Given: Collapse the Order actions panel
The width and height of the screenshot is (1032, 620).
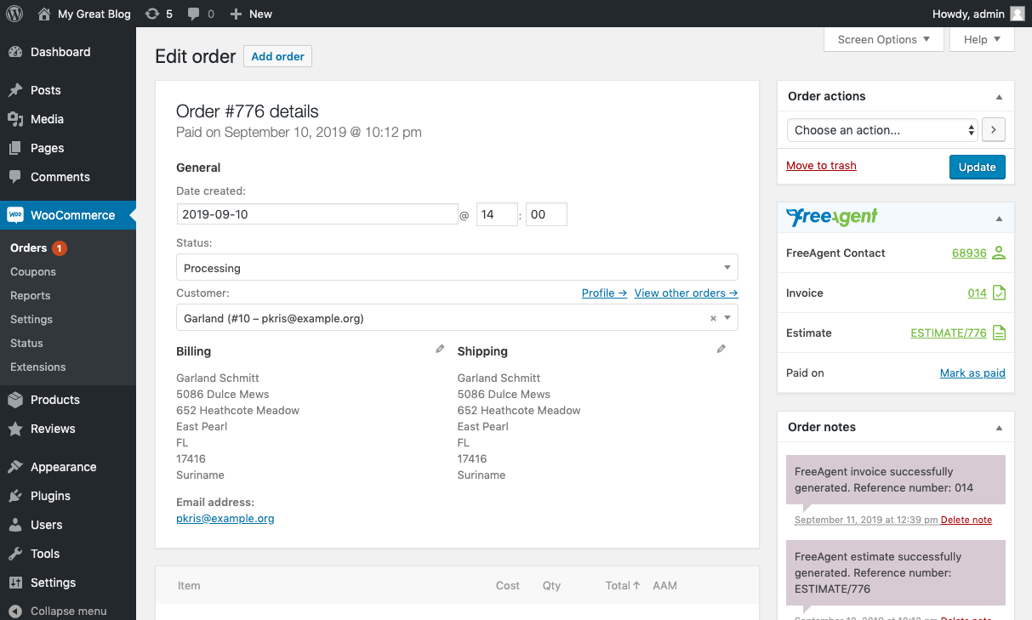Looking at the screenshot, I should [x=999, y=97].
